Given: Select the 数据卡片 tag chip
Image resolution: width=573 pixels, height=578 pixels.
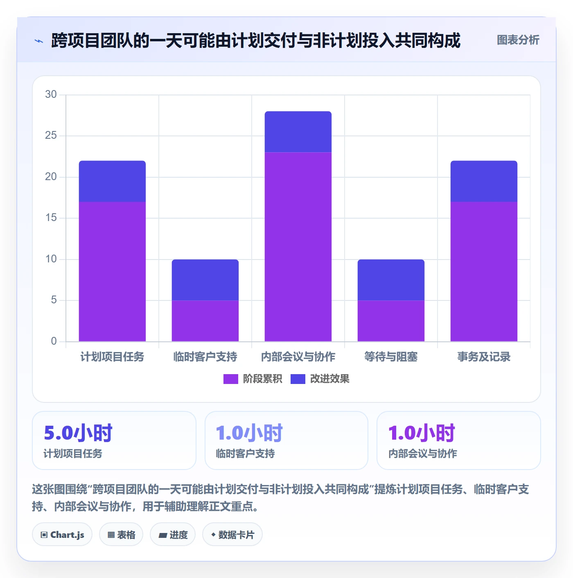Looking at the screenshot, I should pyautogui.click(x=232, y=534).
